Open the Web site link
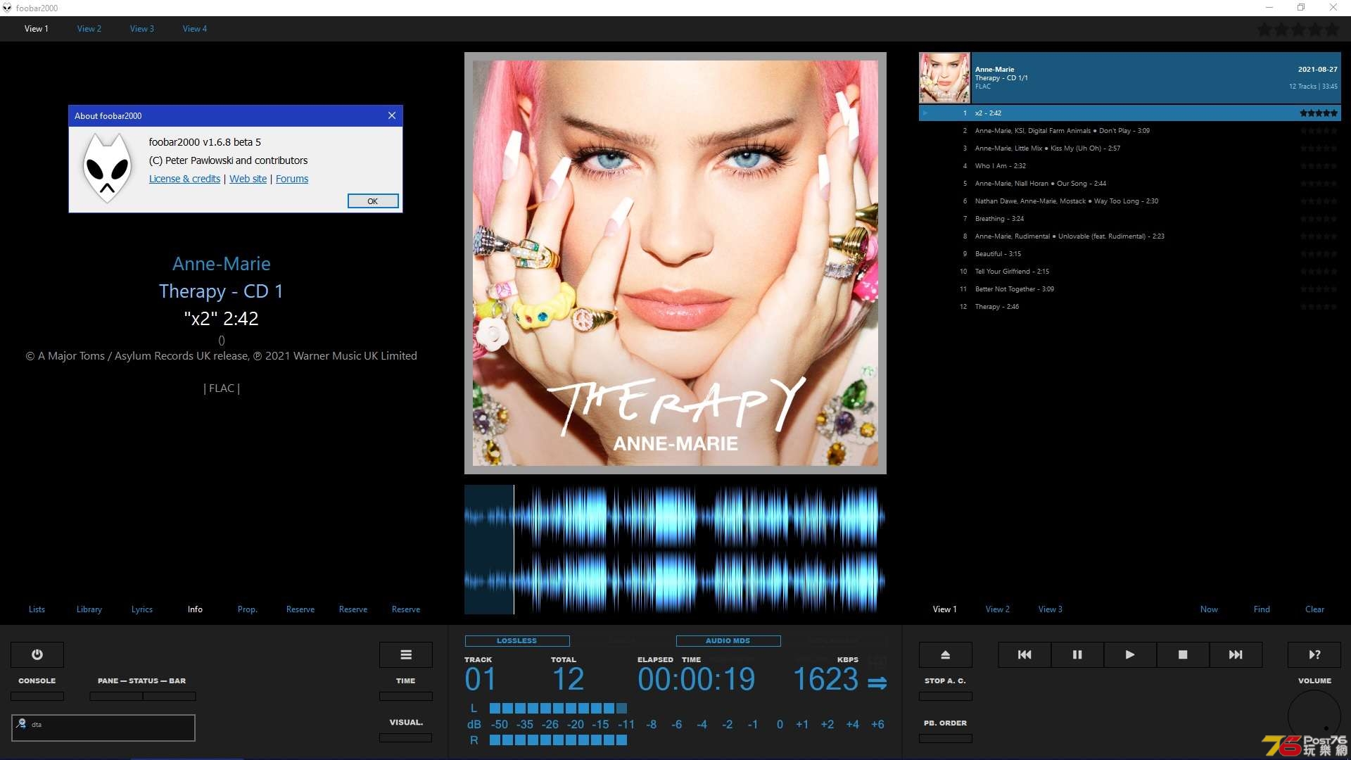 coord(248,179)
